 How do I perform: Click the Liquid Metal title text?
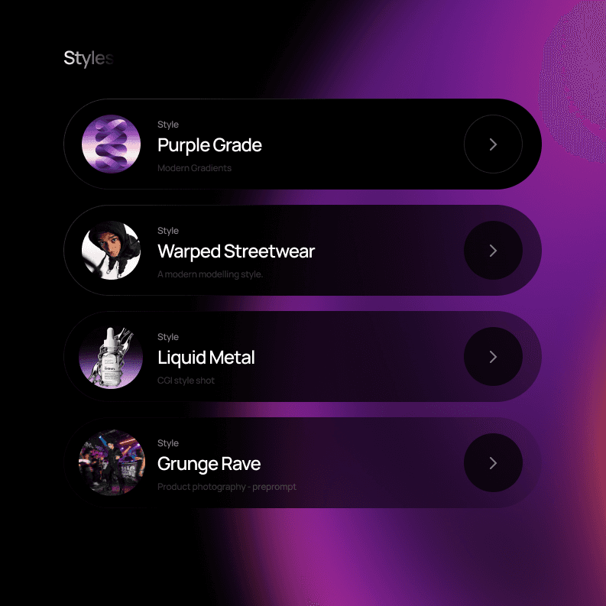pos(206,358)
